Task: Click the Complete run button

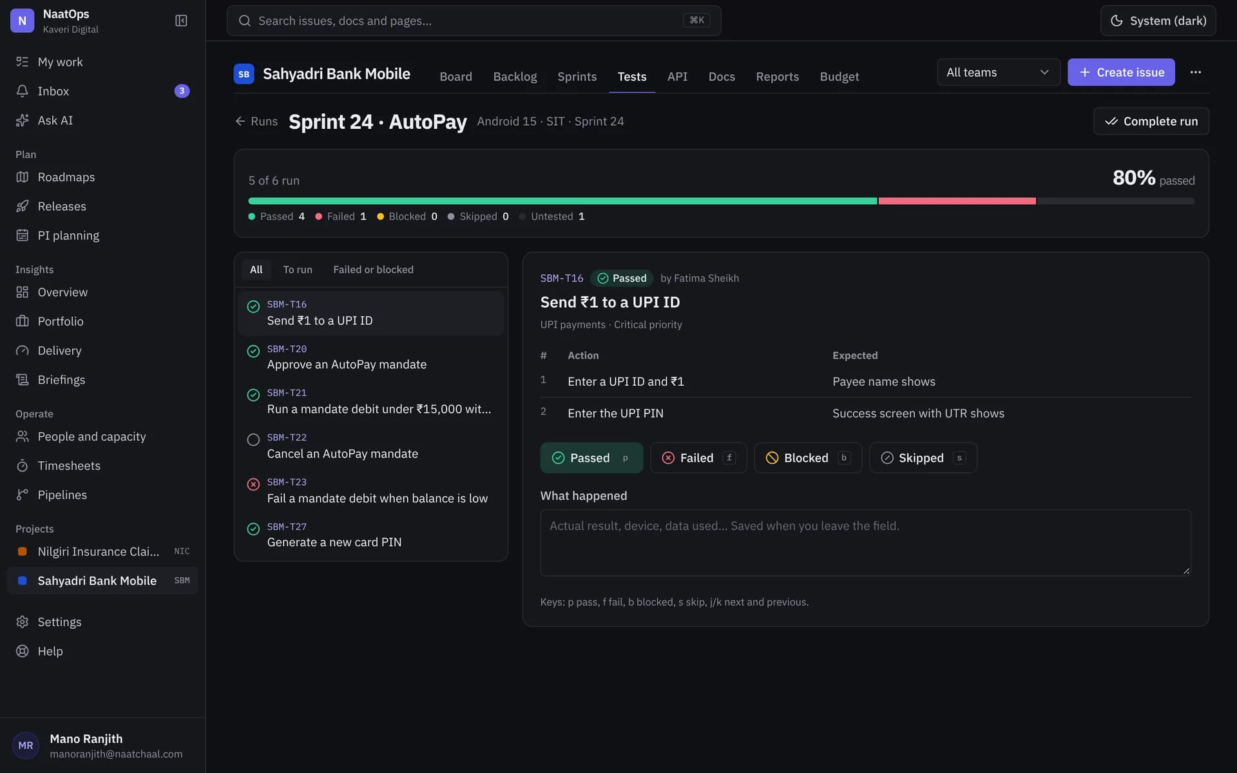Action: [1151, 121]
